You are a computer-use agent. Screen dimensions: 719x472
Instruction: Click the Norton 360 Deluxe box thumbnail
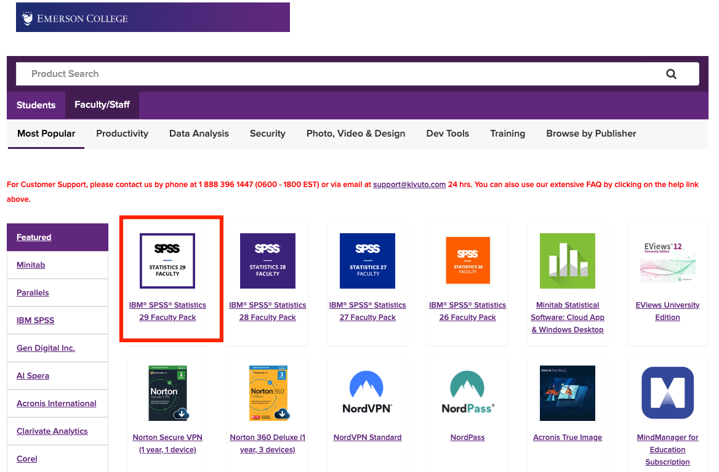(267, 393)
